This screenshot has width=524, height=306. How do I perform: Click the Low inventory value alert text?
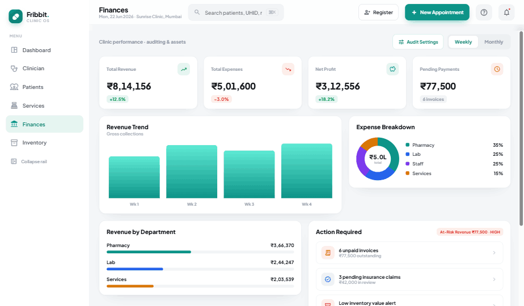pos(367,303)
